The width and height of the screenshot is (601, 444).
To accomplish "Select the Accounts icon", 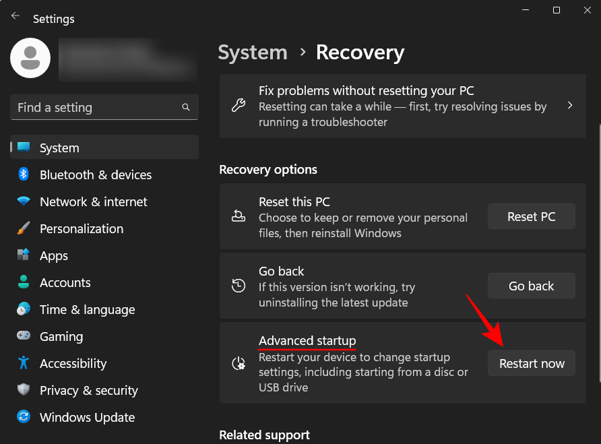I will click(x=25, y=282).
